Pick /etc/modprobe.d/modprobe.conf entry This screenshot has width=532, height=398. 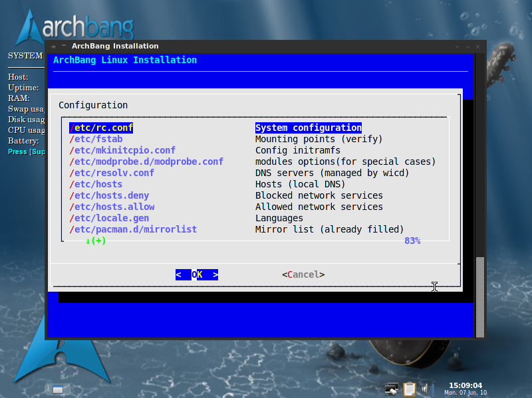[146, 161]
